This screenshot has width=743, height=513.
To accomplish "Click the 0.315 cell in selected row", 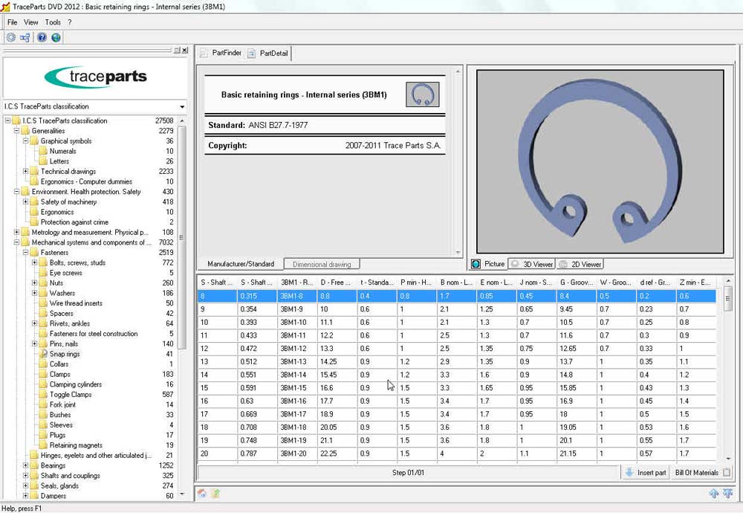I will pos(257,296).
